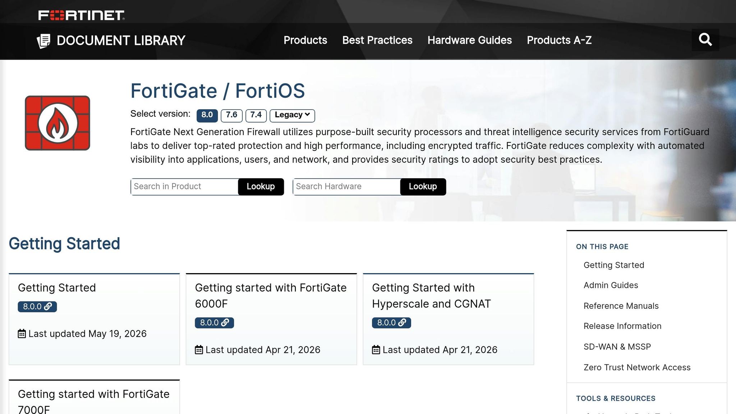
Task: Click the ON THIS PAGE heading
Action: click(x=602, y=247)
